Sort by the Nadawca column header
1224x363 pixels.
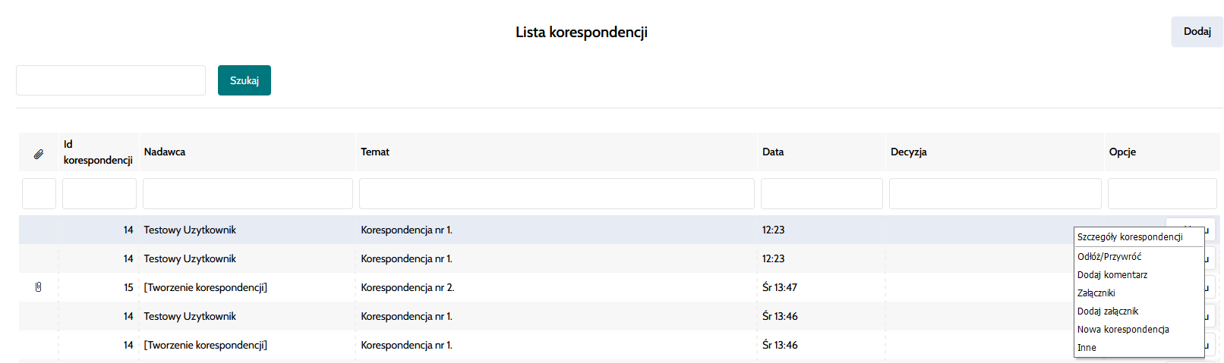click(165, 152)
